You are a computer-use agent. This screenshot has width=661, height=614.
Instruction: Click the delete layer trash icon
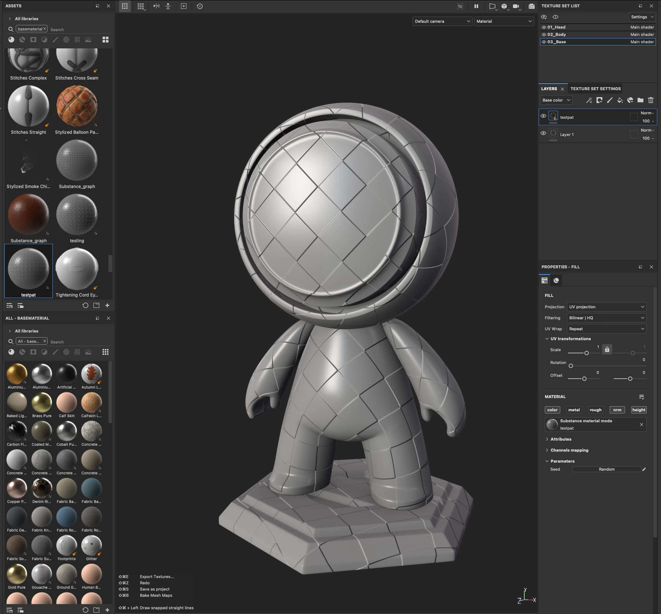pyautogui.click(x=651, y=100)
